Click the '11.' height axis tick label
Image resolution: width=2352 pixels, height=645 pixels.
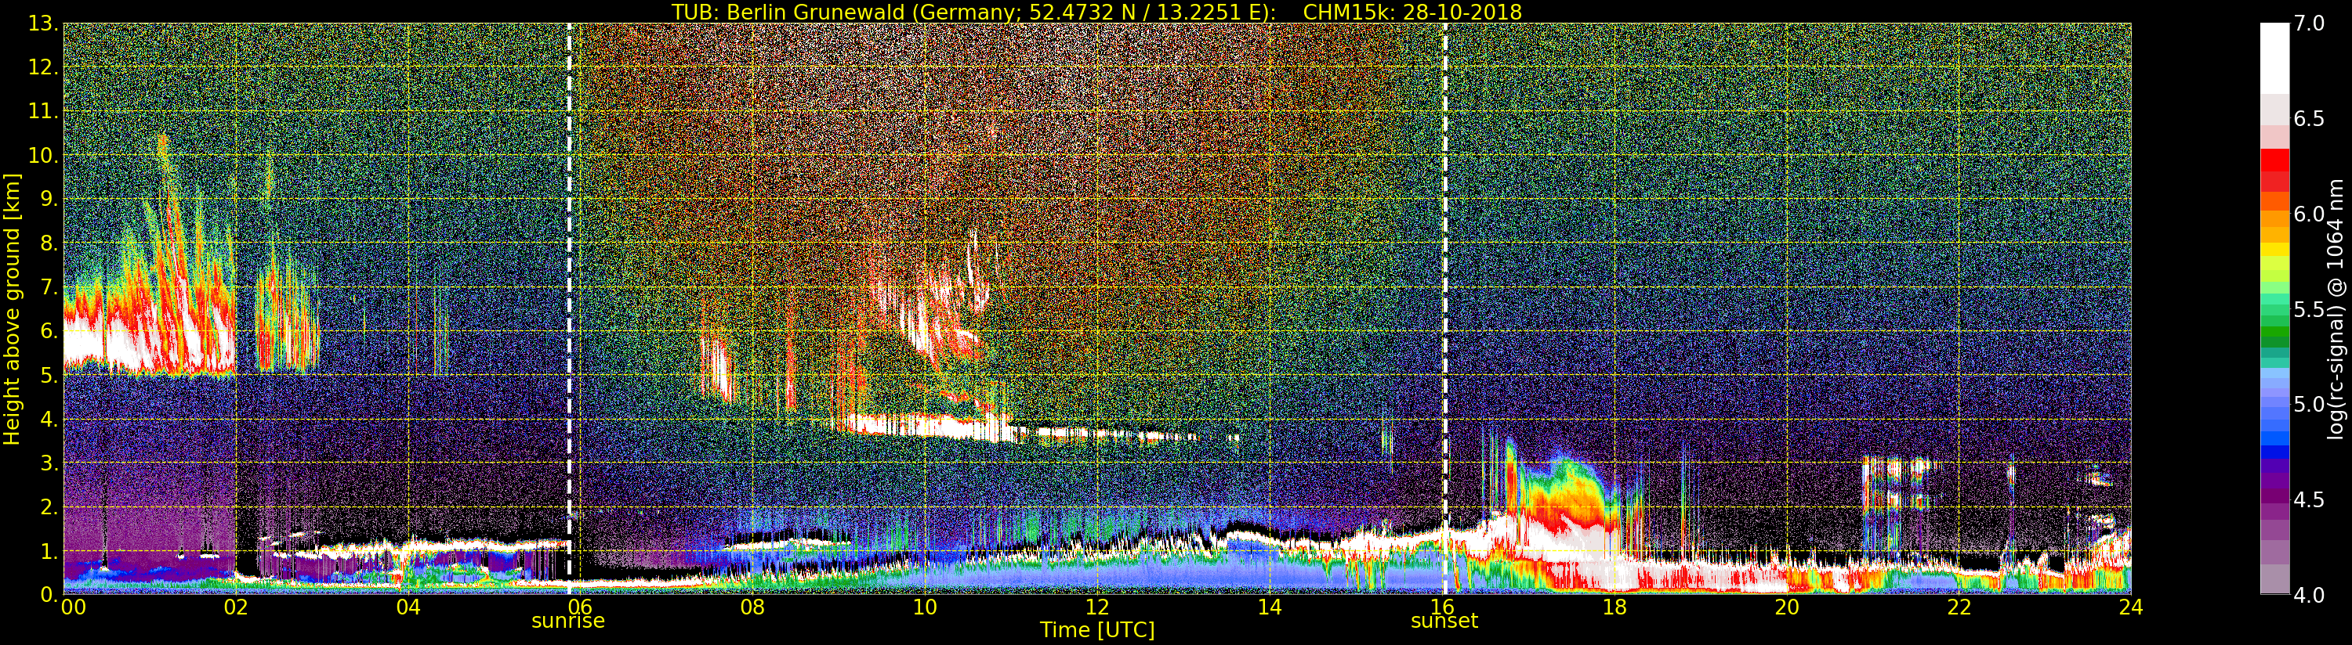(x=44, y=111)
